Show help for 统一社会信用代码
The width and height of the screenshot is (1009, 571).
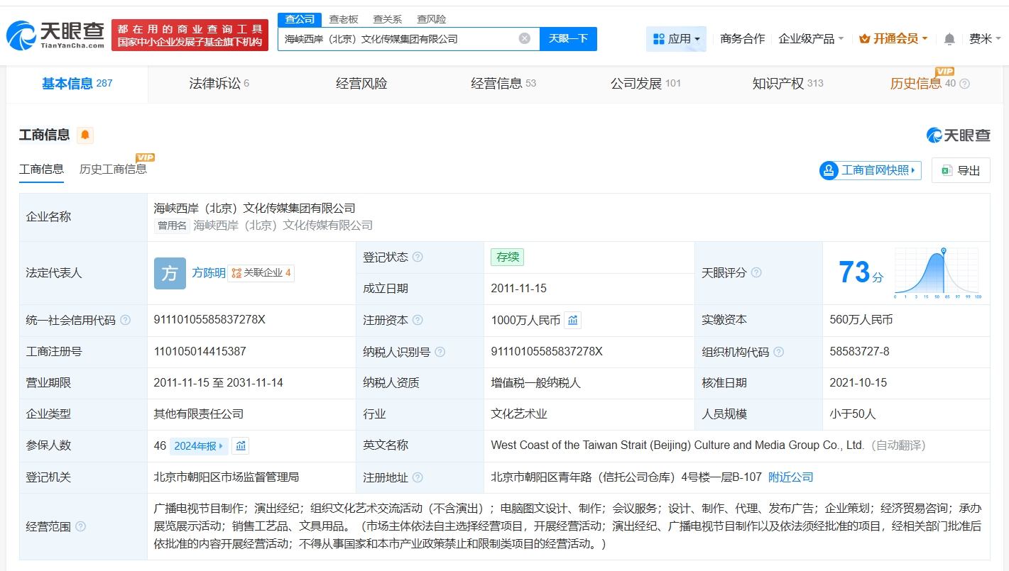coord(126,320)
